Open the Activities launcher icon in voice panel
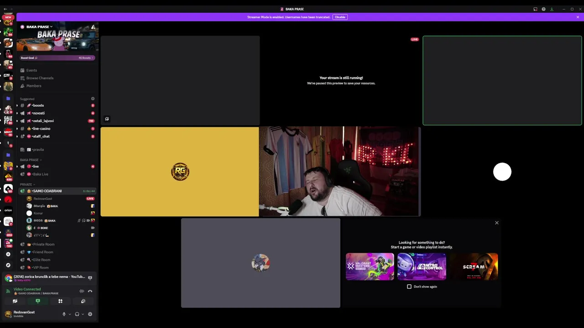Screen dimensions: 584x328 [x=60, y=301]
